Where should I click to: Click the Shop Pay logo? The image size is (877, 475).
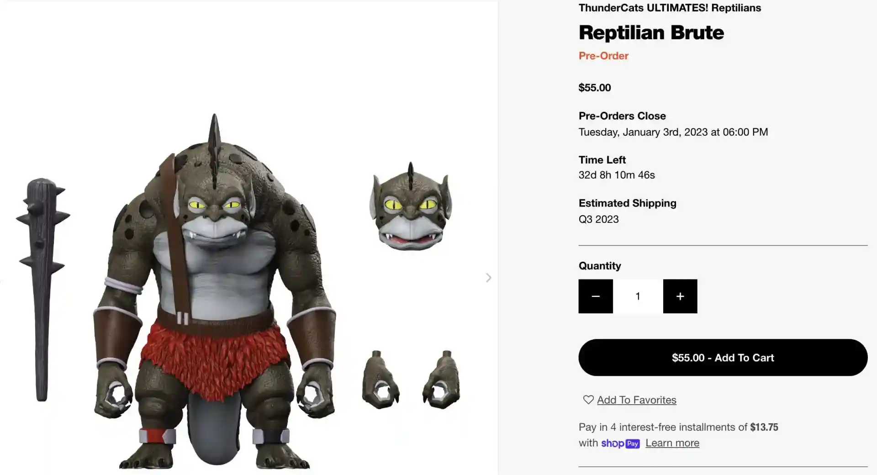pyautogui.click(x=620, y=443)
